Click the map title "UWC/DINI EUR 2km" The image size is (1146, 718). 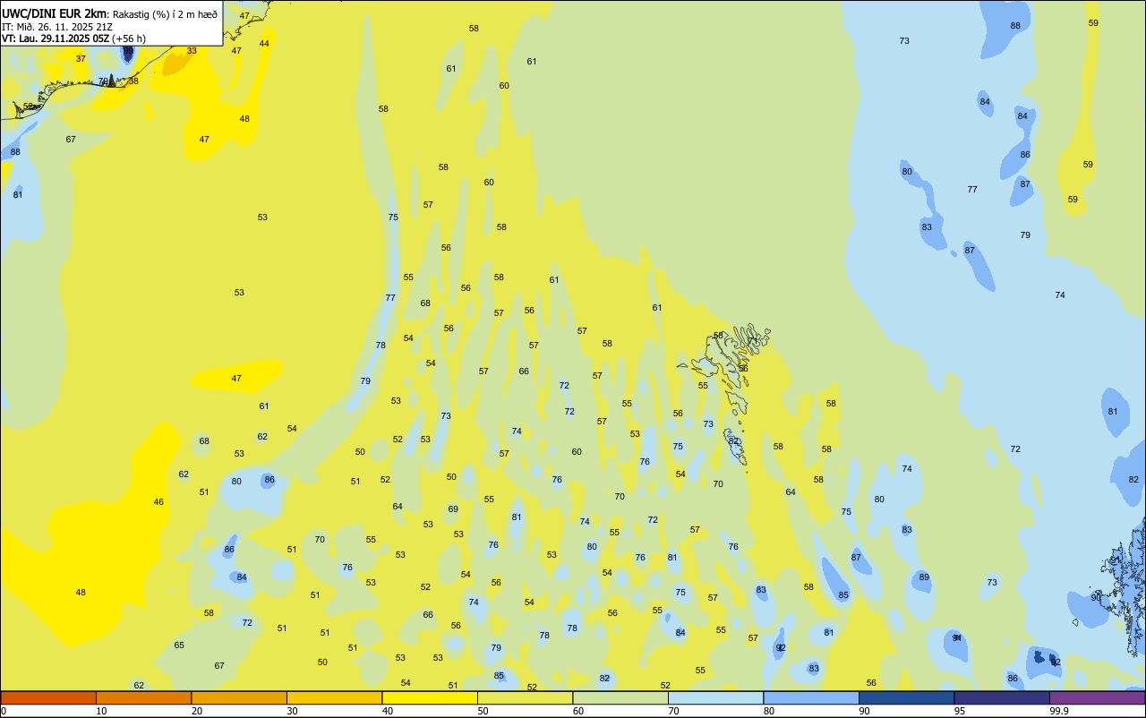(x=54, y=13)
